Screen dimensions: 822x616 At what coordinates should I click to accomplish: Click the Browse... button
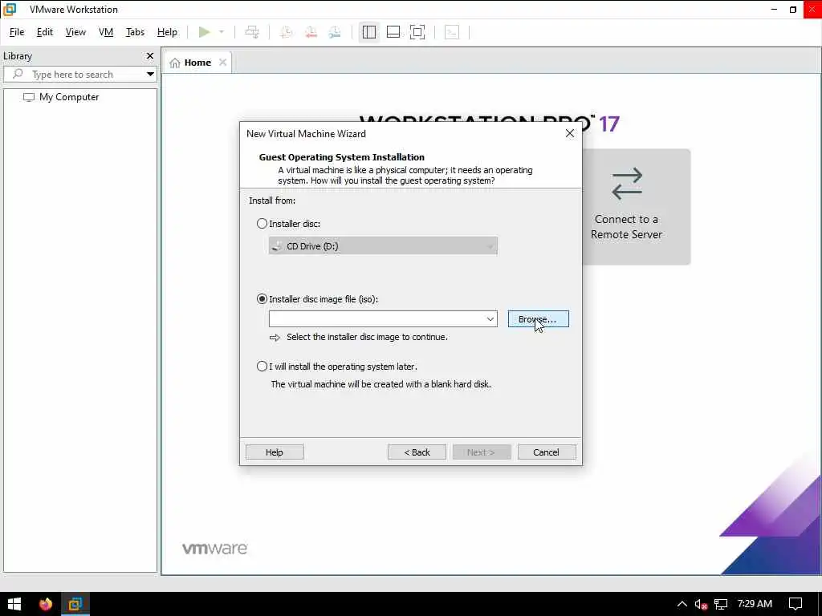click(539, 319)
